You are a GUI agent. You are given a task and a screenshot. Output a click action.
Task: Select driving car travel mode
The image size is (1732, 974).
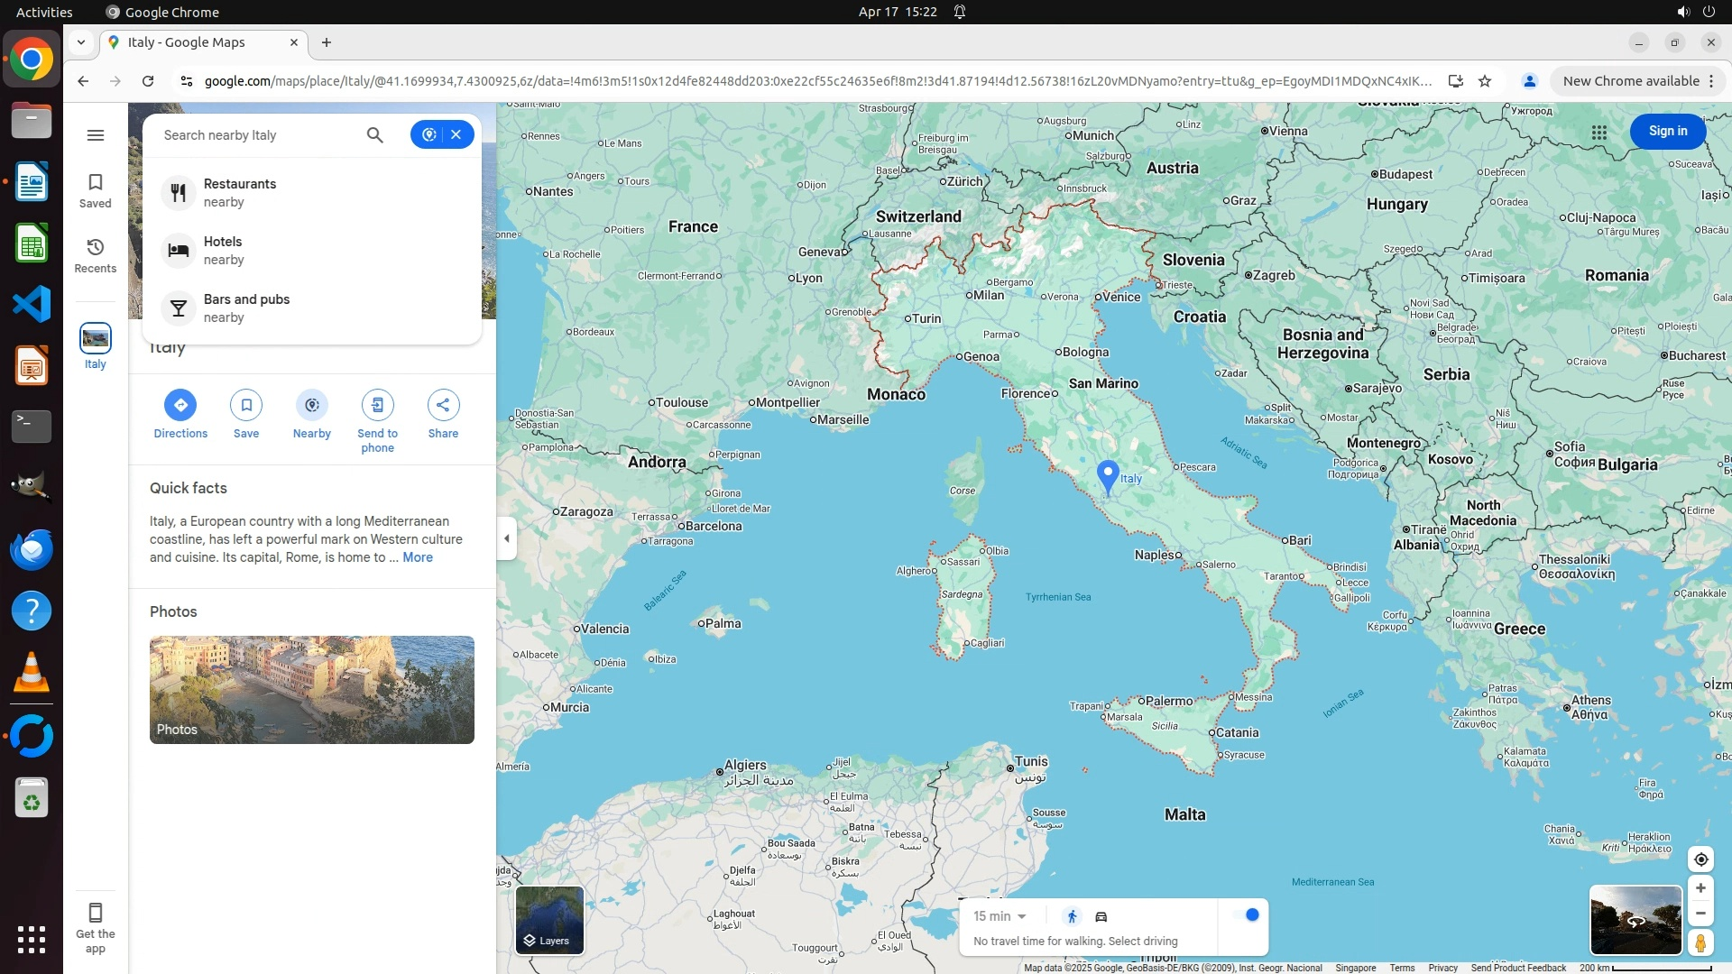click(1101, 917)
